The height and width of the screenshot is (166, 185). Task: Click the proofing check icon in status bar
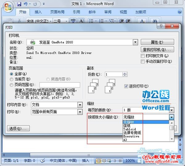43,160
